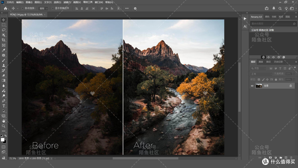Click the Share icon at top right
This screenshot has height=168, width=298.
[x=267, y=8]
